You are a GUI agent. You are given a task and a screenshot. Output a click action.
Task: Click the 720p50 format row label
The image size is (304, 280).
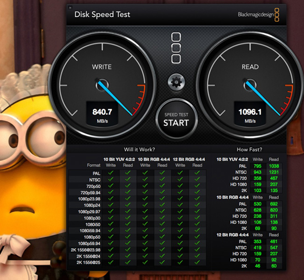pyautogui.click(x=93, y=186)
